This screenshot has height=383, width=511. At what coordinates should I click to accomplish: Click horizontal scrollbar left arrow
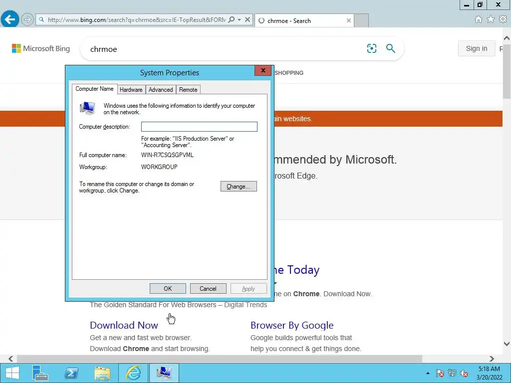[x=11, y=359]
